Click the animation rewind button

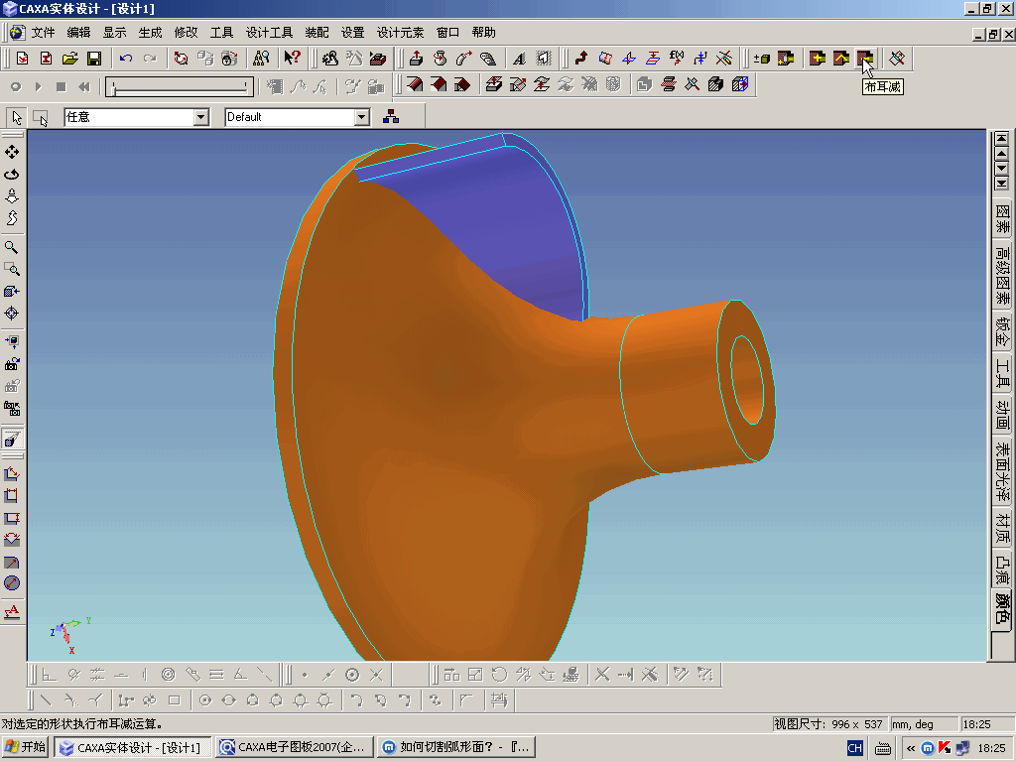[x=83, y=87]
